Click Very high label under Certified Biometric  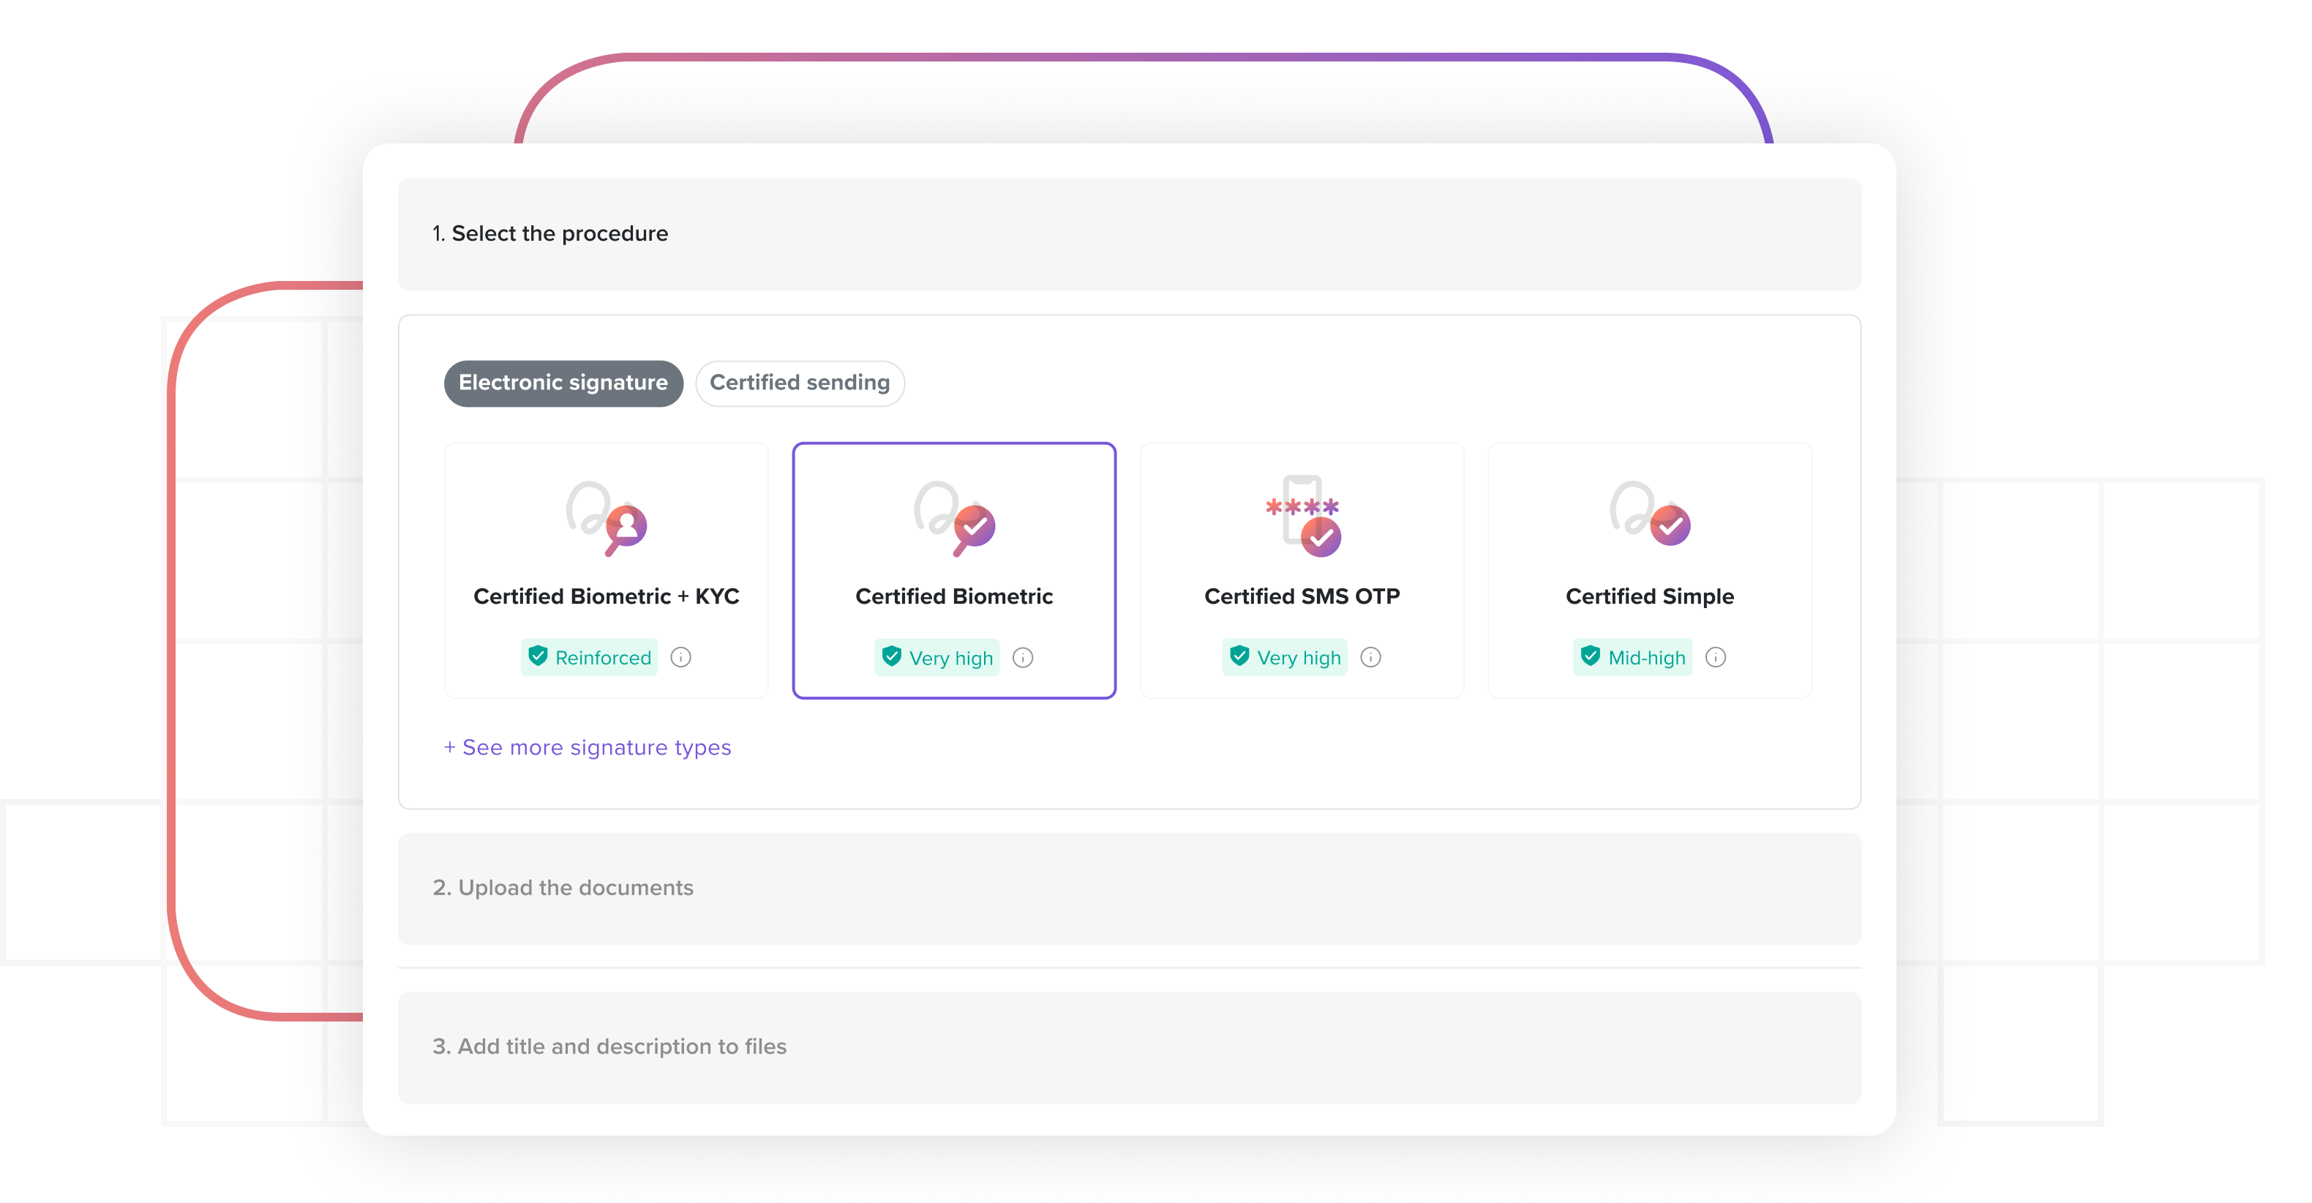tap(951, 658)
